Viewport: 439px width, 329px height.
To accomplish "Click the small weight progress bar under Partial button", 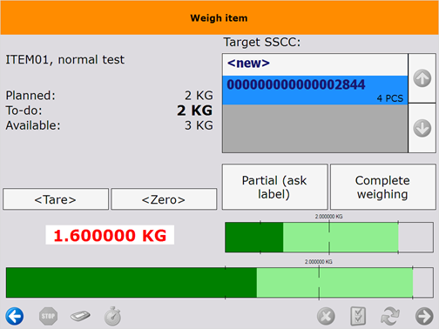I will point(329,238).
